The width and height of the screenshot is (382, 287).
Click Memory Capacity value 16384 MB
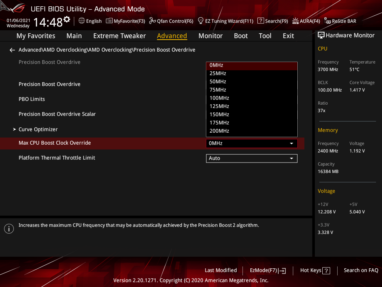pyautogui.click(x=328, y=172)
